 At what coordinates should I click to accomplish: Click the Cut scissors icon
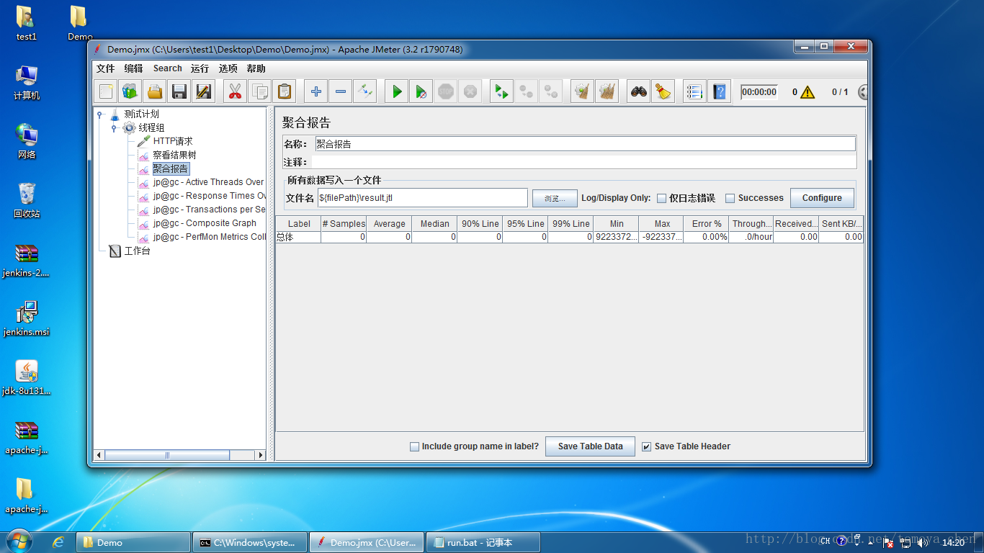click(x=234, y=91)
